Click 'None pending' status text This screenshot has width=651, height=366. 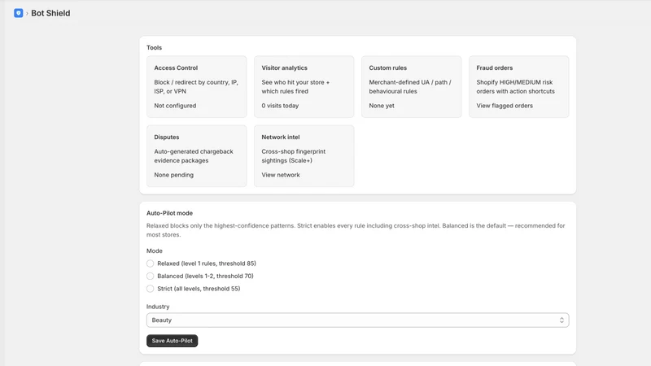coord(174,175)
